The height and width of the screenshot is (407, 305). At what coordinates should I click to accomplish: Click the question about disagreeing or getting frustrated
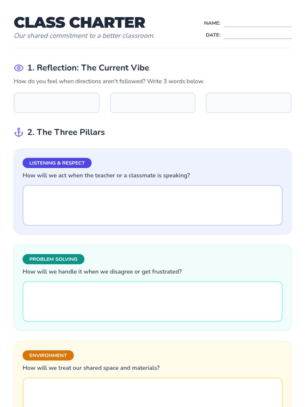click(x=102, y=271)
